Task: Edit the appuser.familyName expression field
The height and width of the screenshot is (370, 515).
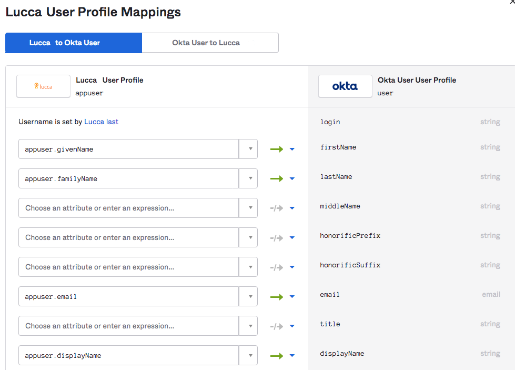Action: coord(129,178)
